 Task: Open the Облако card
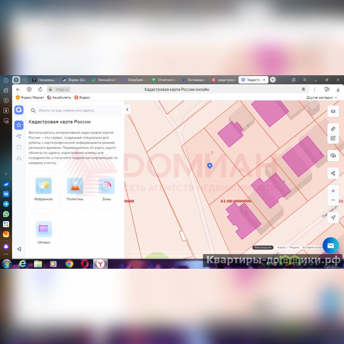point(43,233)
